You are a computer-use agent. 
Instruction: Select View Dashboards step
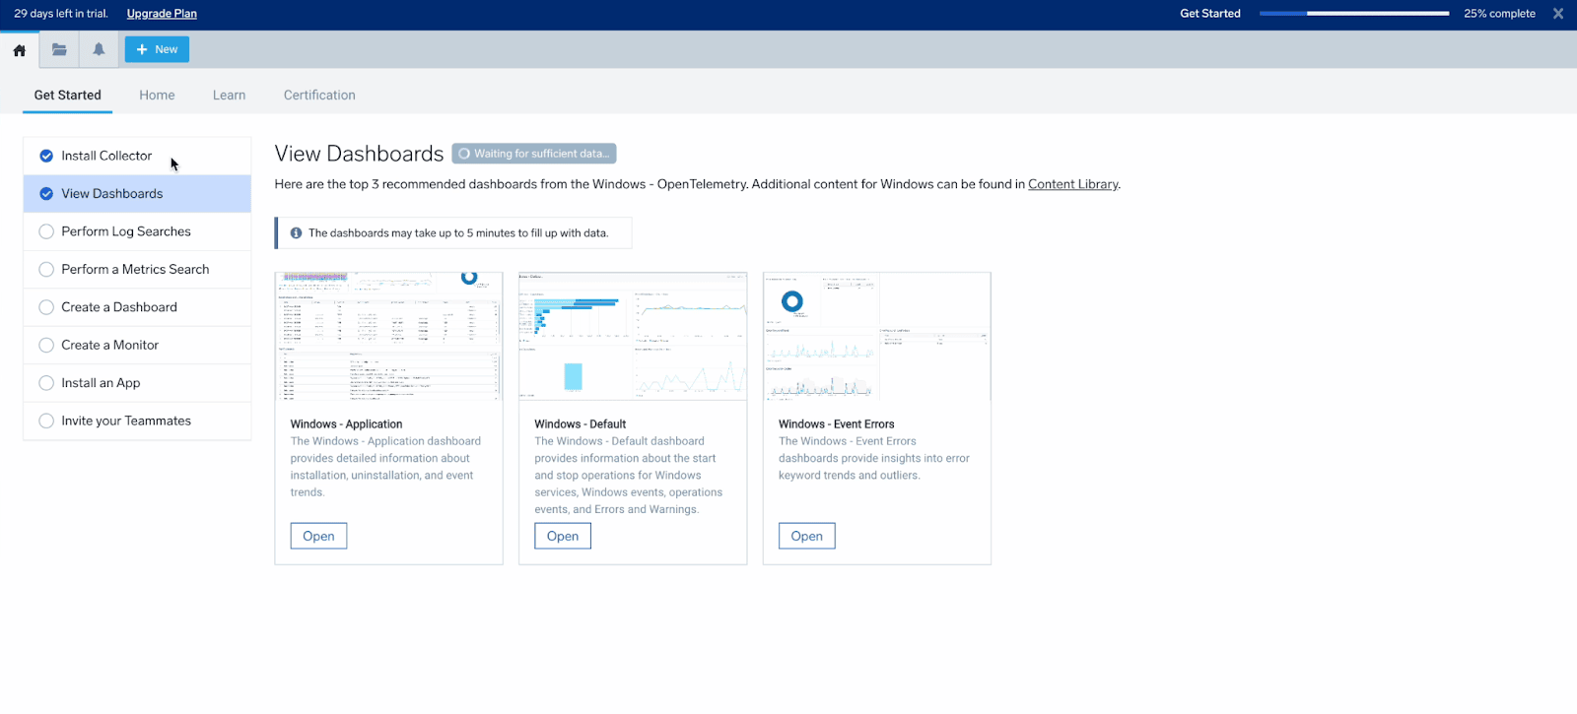(x=137, y=194)
